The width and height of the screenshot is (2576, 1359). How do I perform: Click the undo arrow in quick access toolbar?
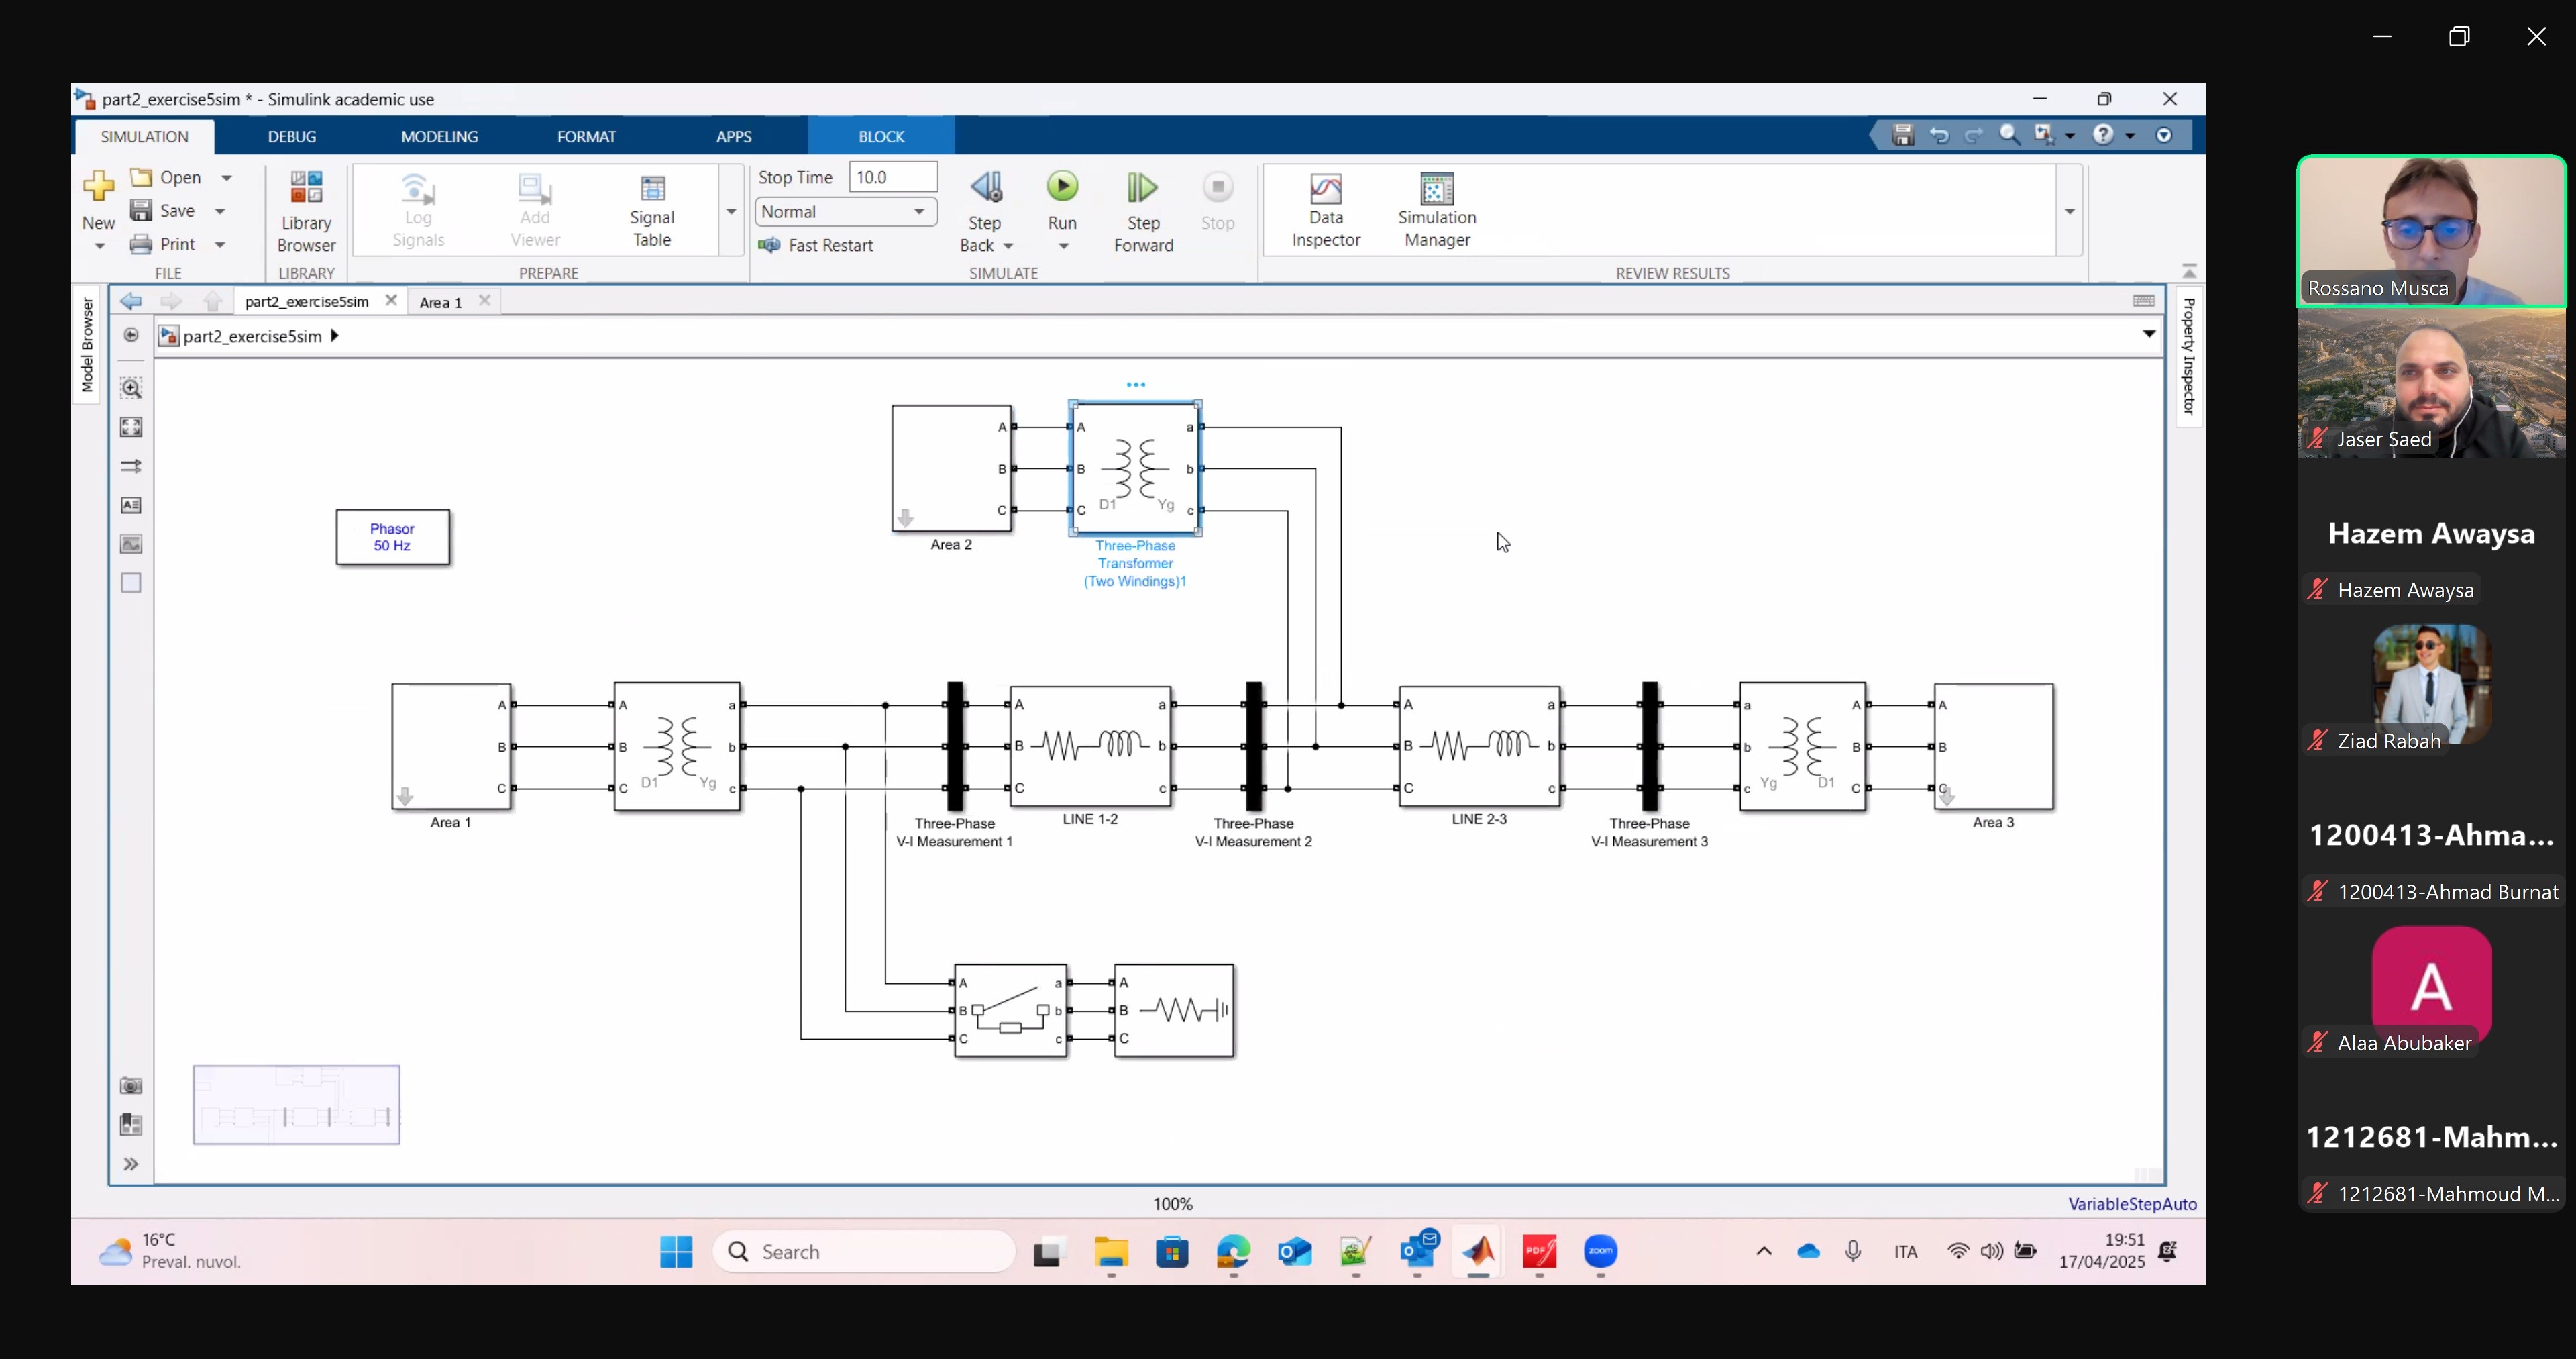click(x=1939, y=135)
